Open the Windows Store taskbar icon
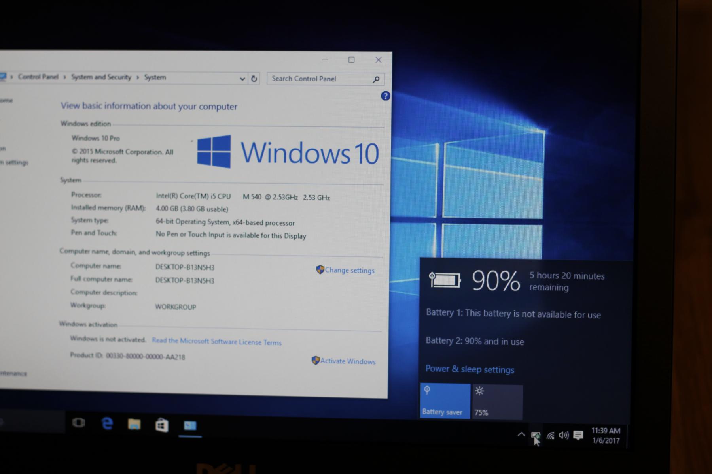The height and width of the screenshot is (474, 712). click(161, 425)
